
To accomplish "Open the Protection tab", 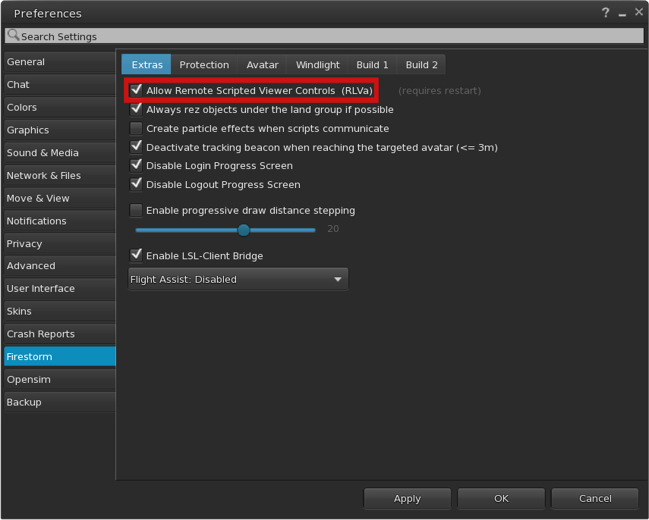I will coord(204,64).
